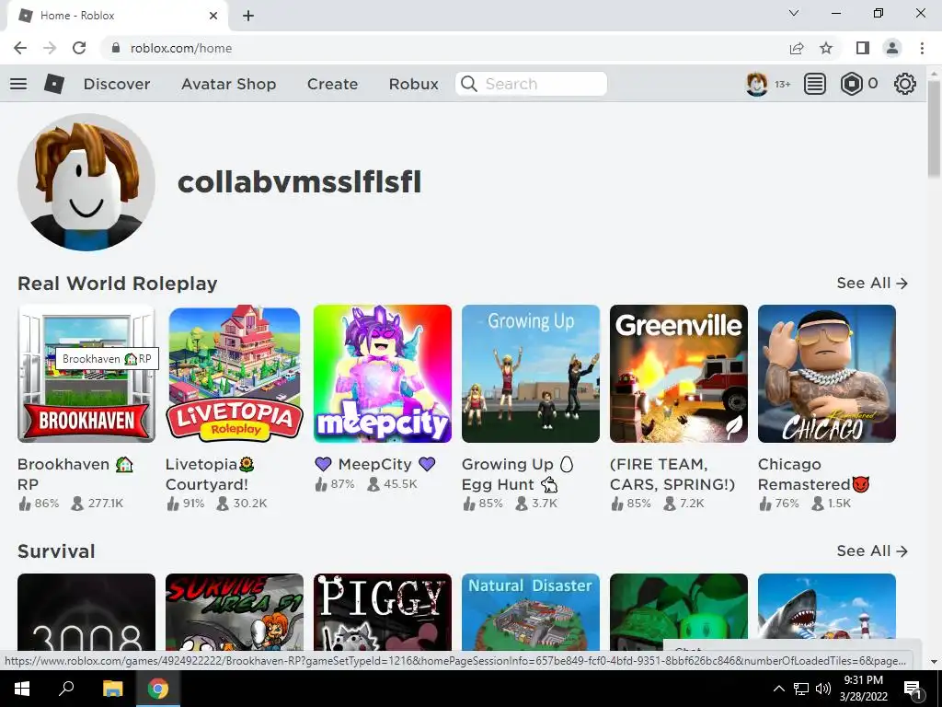Go to Avatar Shop
Screen dimensions: 942x707
click(x=228, y=84)
